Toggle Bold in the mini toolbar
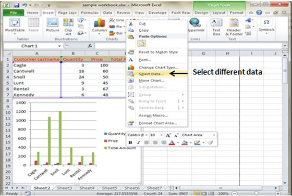 [130, 142]
